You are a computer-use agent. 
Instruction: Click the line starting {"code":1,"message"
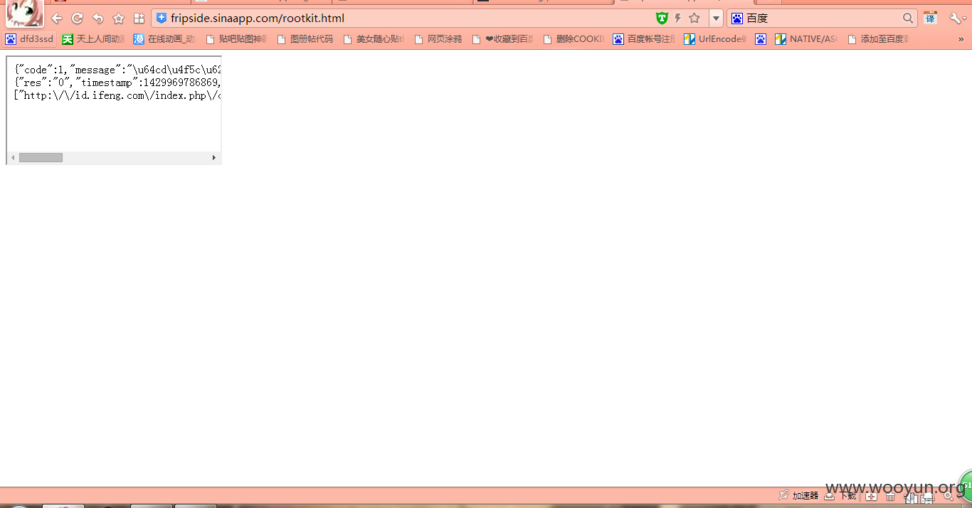point(117,70)
